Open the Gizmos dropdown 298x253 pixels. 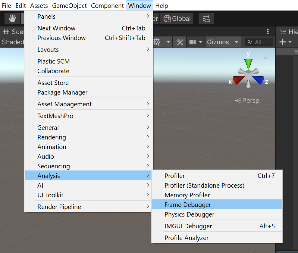coord(223,42)
